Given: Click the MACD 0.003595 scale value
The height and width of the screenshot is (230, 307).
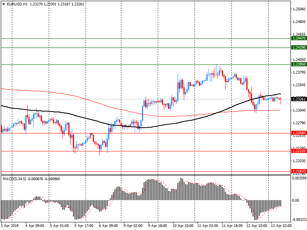Looking at the screenshot, I should (x=299, y=178).
